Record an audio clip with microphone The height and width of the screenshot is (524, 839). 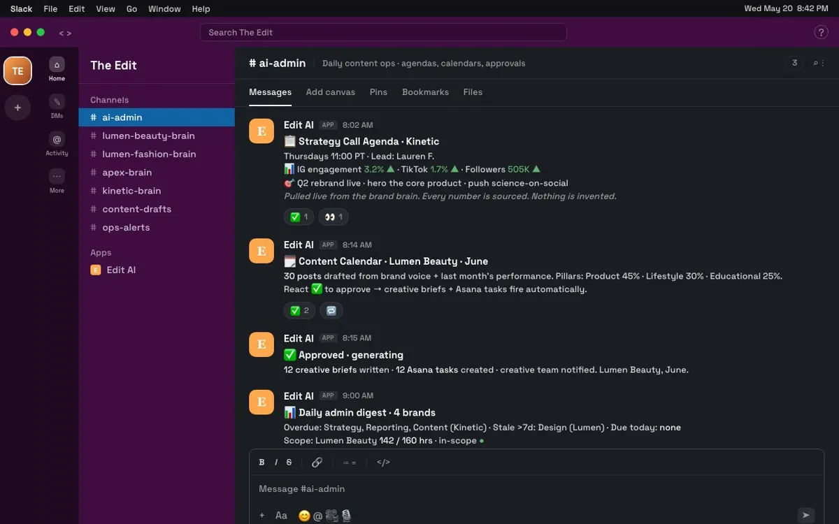point(345,516)
